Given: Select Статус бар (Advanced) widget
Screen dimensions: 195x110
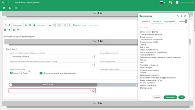Looking at the screenshot, I should (149, 50).
